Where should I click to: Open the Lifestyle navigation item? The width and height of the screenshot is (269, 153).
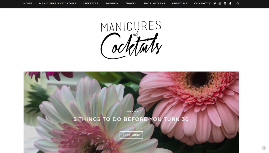(x=91, y=3)
